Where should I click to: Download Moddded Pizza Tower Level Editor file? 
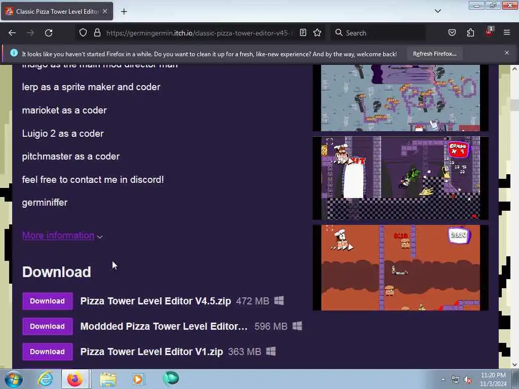tap(47, 327)
